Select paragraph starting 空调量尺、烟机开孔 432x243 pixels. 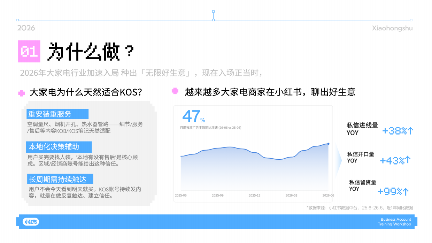pos(85,127)
